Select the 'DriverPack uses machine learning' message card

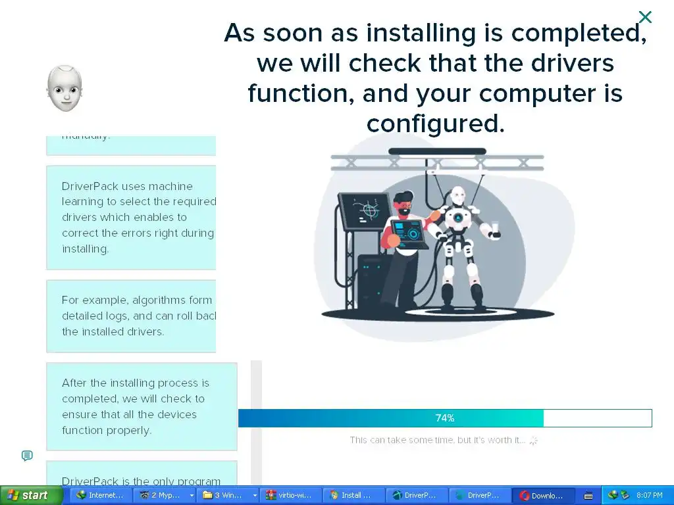(x=131, y=218)
